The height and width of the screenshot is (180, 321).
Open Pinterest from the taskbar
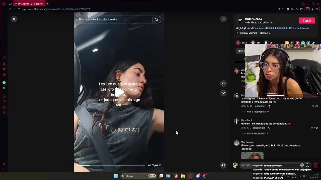pos(176,176)
